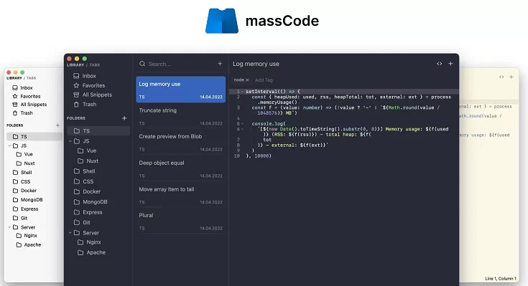This screenshot has width=528, height=286.
Task: Click the Express folder icon in dark window
Action: click(x=77, y=212)
